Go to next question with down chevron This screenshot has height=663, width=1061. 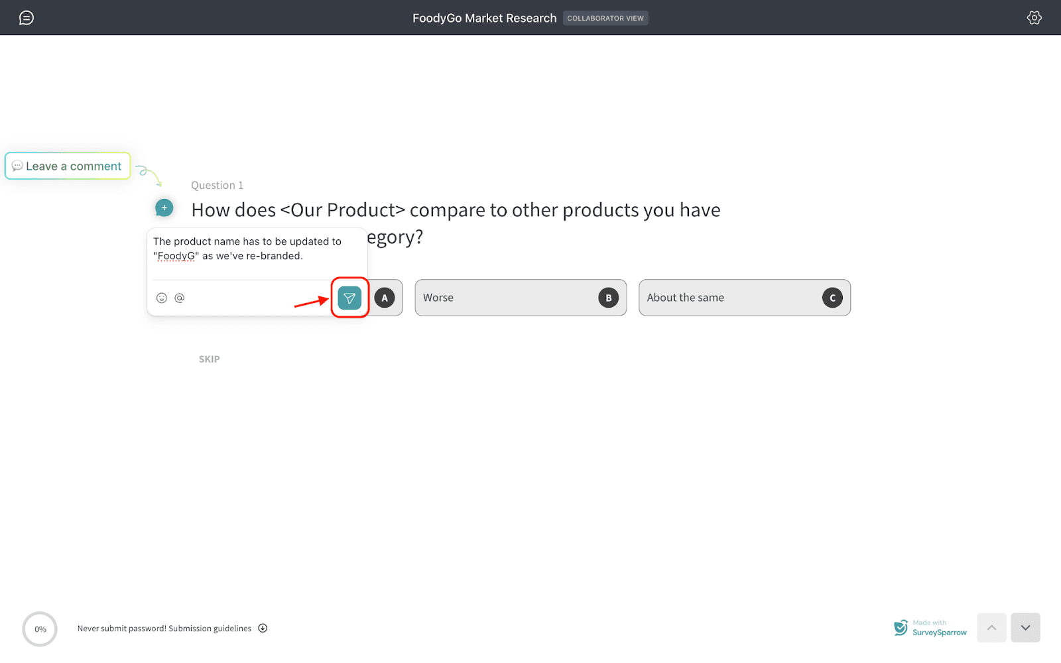pos(1025,628)
